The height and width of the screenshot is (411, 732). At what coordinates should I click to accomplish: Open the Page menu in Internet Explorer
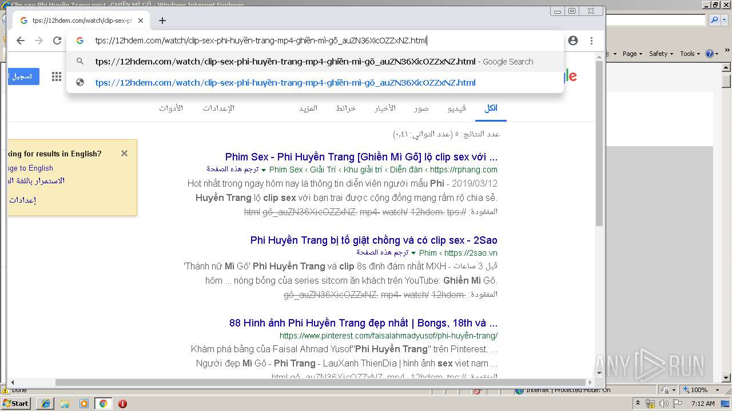pyautogui.click(x=632, y=54)
